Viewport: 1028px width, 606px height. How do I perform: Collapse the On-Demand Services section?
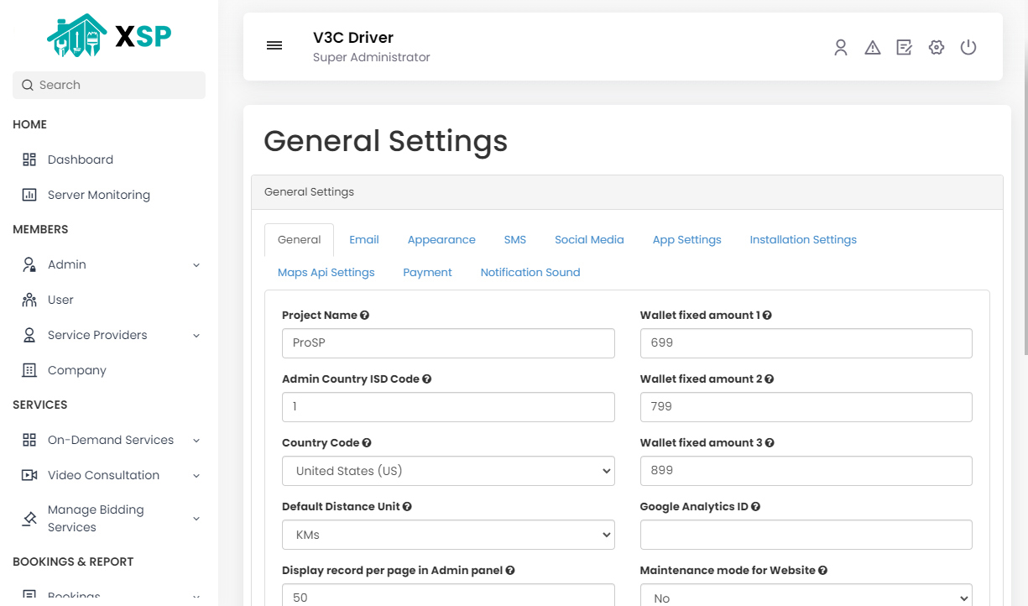click(196, 440)
